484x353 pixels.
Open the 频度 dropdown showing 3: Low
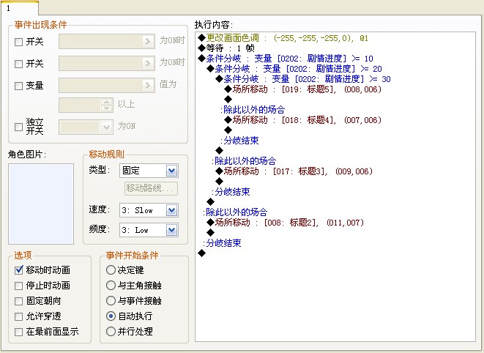pyautogui.click(x=171, y=230)
